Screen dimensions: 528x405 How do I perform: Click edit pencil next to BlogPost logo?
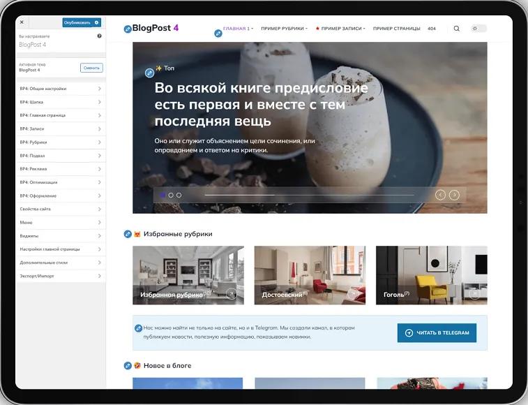(127, 29)
